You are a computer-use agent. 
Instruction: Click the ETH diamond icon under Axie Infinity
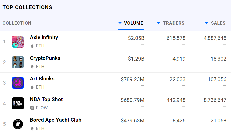tap(32, 46)
